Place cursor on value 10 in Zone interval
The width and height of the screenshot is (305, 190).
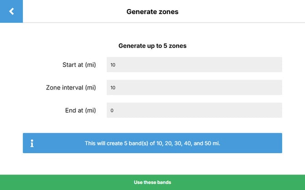113,88
